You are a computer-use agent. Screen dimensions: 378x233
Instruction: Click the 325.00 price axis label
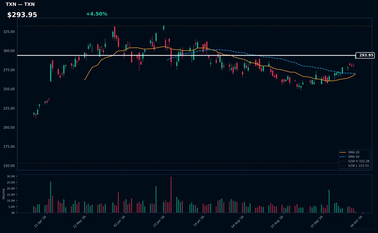[x=9, y=32]
